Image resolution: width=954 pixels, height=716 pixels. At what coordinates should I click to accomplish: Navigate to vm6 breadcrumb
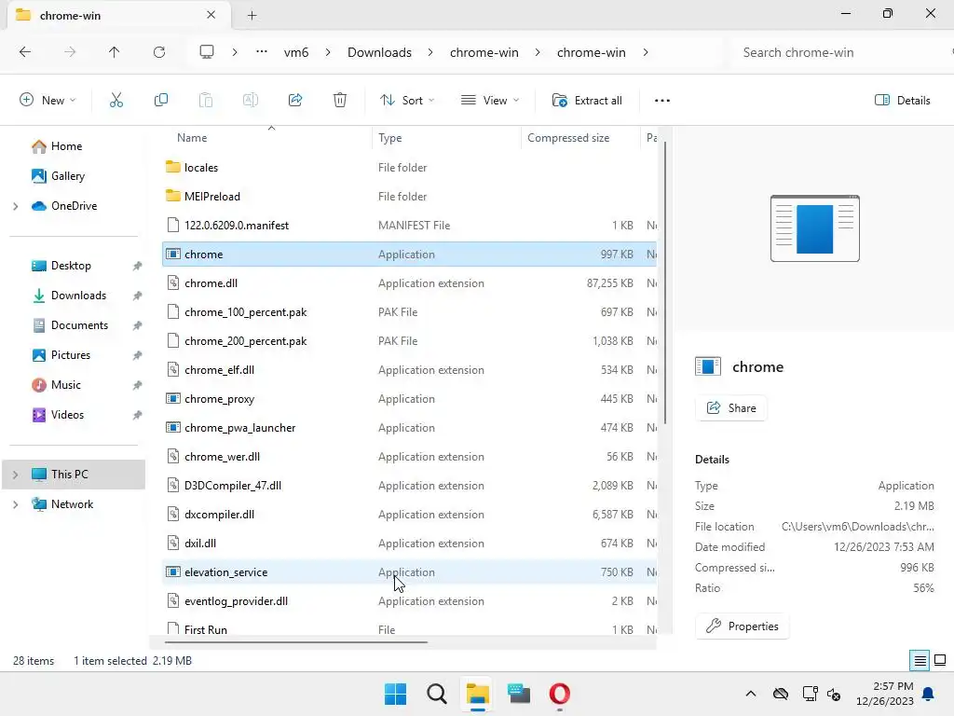296,52
